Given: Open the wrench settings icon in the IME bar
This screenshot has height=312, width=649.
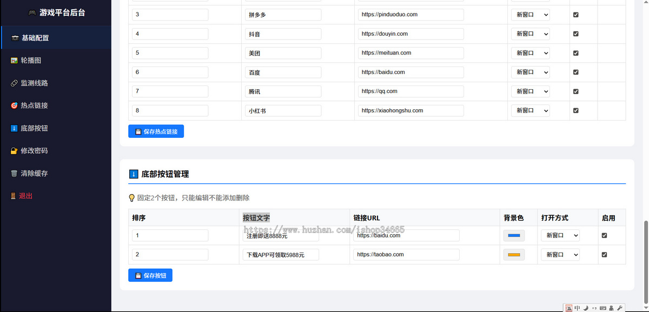Looking at the screenshot, I should click(620, 308).
